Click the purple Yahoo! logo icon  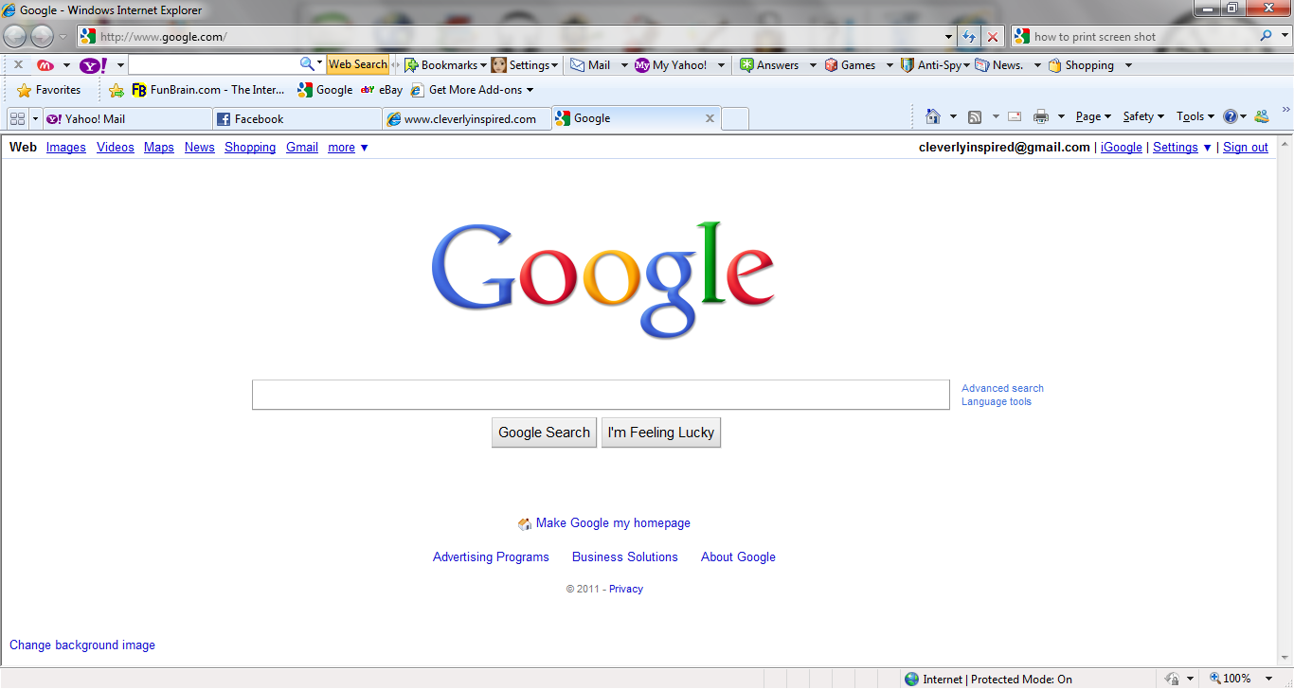[x=93, y=65]
